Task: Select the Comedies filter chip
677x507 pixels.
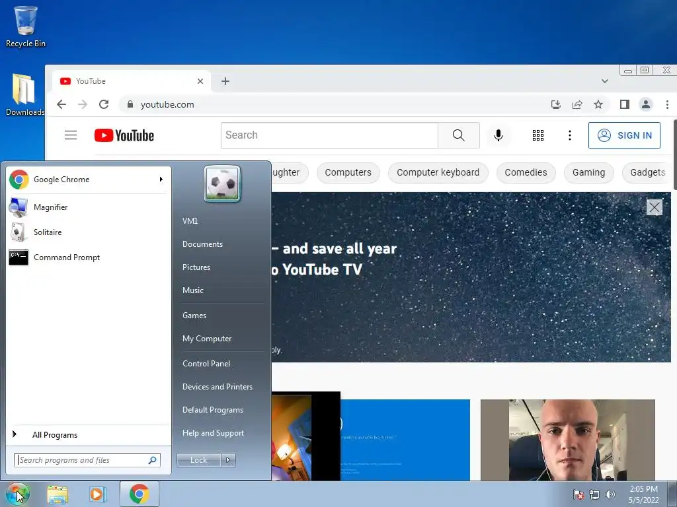Action: pyautogui.click(x=526, y=172)
